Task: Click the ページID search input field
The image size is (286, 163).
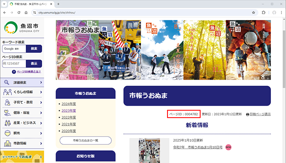Action: tap(14, 63)
